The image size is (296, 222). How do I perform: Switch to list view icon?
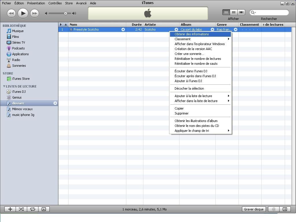coord(226,12)
